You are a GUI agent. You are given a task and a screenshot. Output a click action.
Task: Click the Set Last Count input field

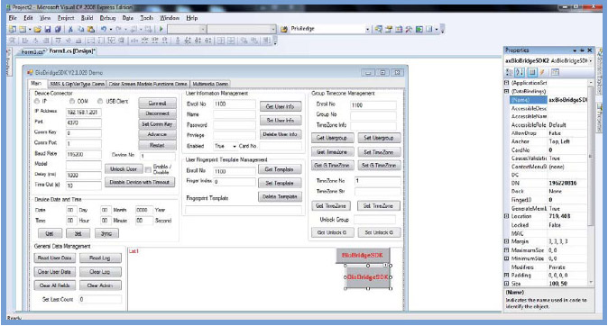pos(100,299)
